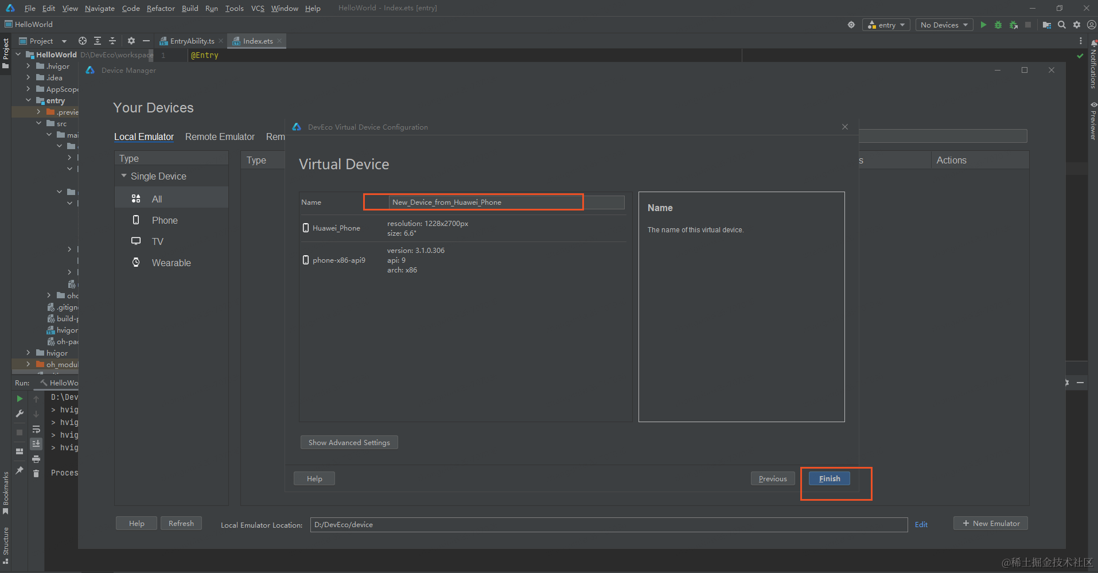The image size is (1098, 573).
Task: Click Help button in Device Manager
Action: point(137,523)
